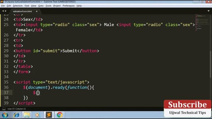Open the Find menu

point(27,6)
